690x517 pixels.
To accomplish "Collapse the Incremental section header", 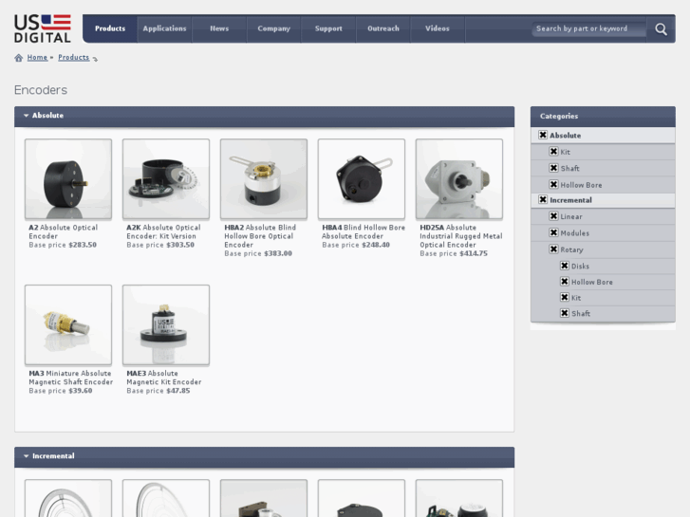I will point(264,456).
